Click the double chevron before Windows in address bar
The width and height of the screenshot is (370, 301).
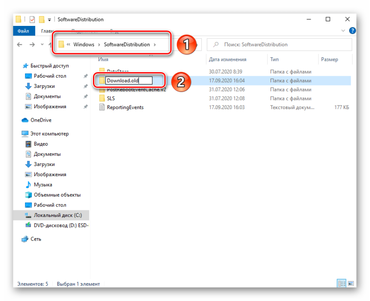click(68, 44)
